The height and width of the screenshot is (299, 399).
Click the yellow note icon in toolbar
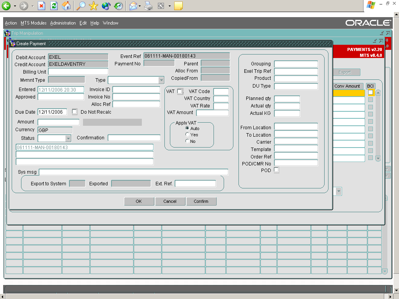click(178, 5)
